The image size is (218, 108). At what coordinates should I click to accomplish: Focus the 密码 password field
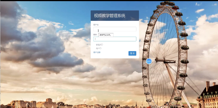pyautogui.click(x=115, y=39)
